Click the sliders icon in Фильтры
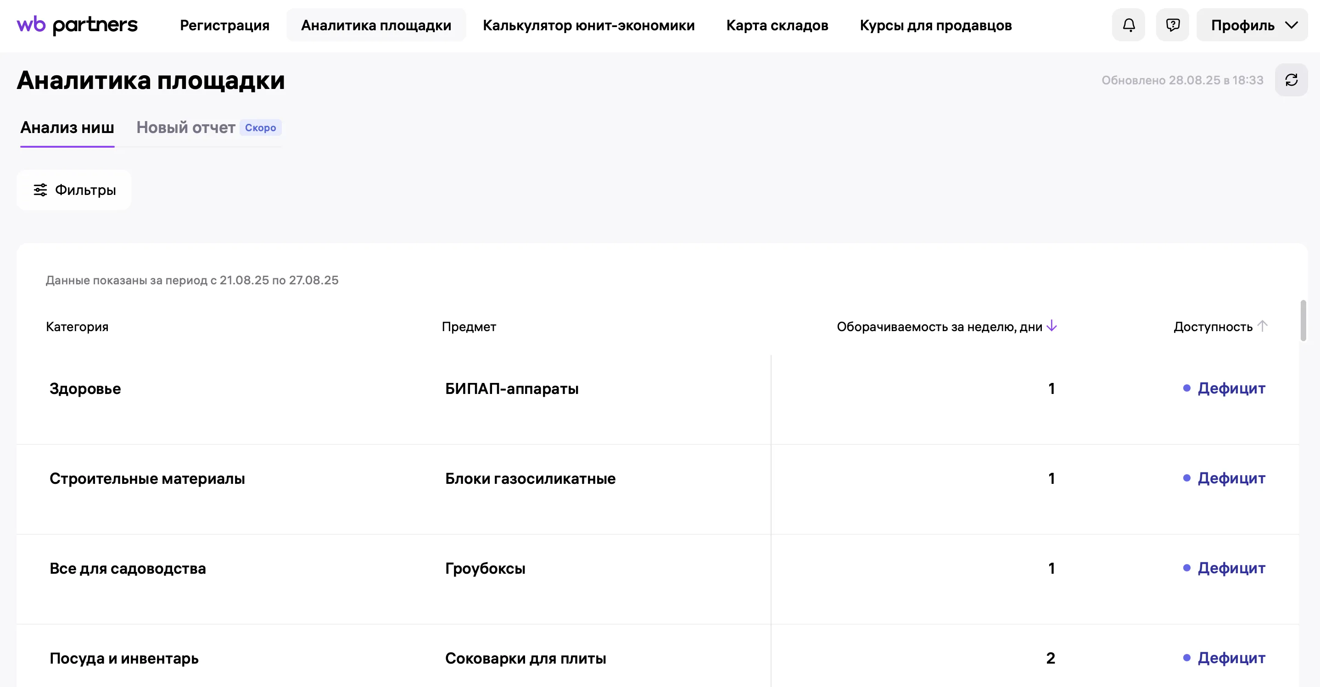 click(x=40, y=190)
